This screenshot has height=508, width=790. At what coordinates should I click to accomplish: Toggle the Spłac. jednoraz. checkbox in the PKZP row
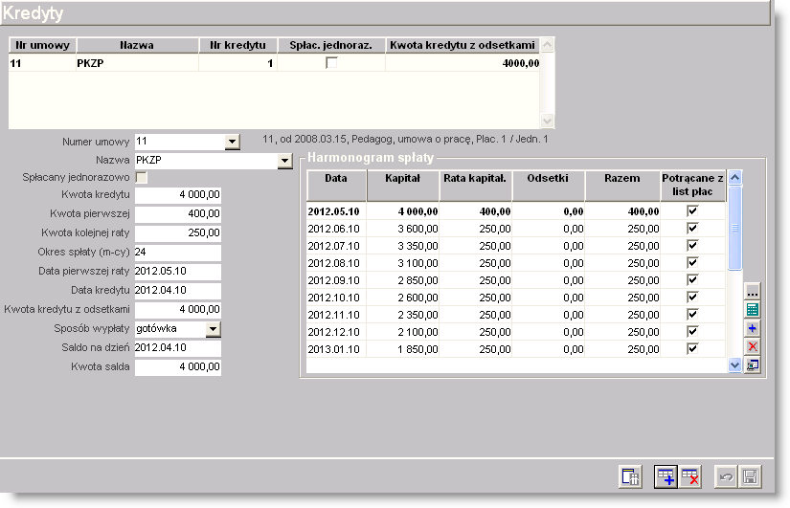coord(331,63)
